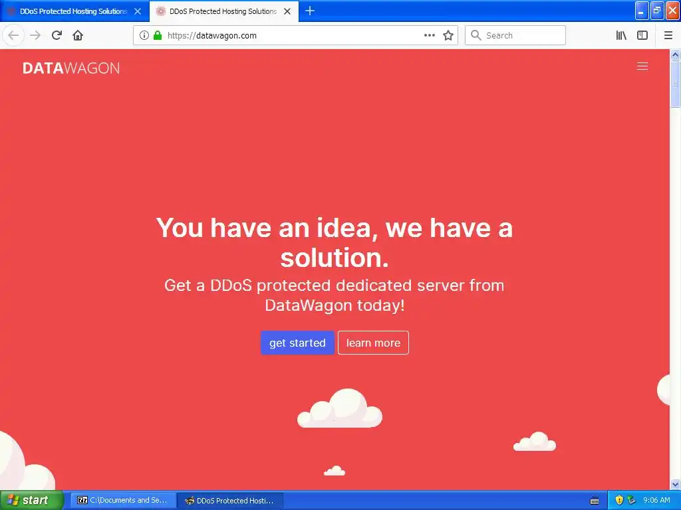Click the vertical scrollbar thumb
681x510 pixels.
click(675, 83)
